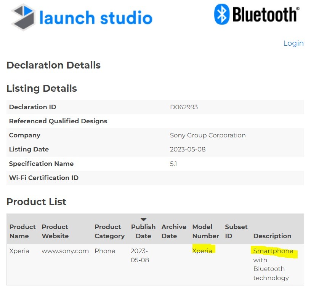Sort by Description column header
This screenshot has height=290, width=311.
[272, 236]
